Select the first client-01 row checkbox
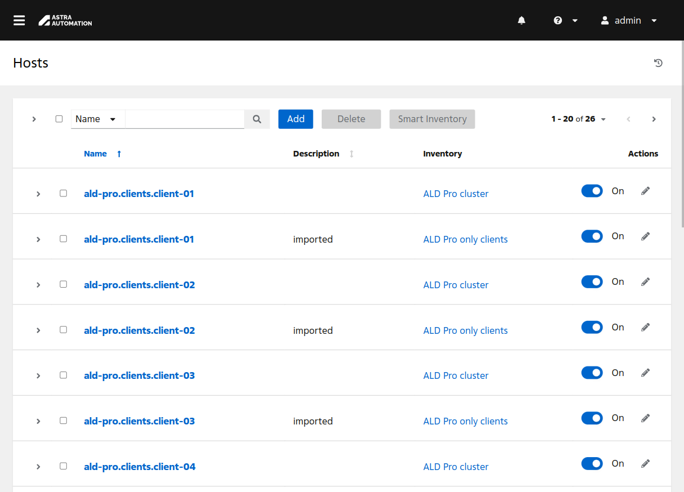This screenshot has width=684, height=492. [x=63, y=193]
